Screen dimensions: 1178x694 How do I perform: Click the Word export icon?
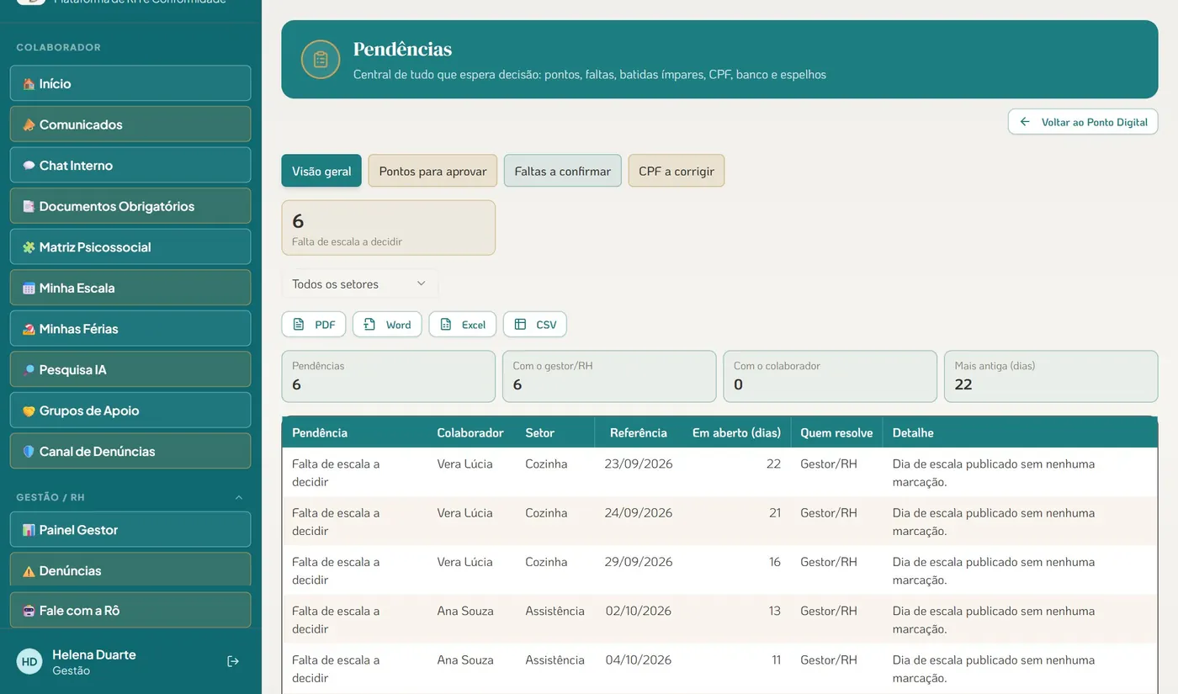click(x=369, y=325)
